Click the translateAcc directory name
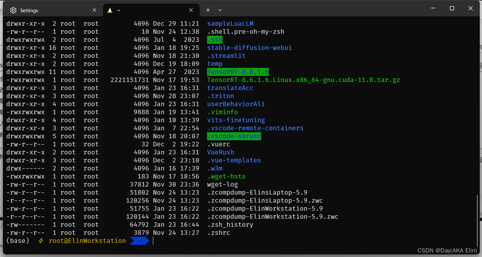482x257 pixels. [x=230, y=88]
